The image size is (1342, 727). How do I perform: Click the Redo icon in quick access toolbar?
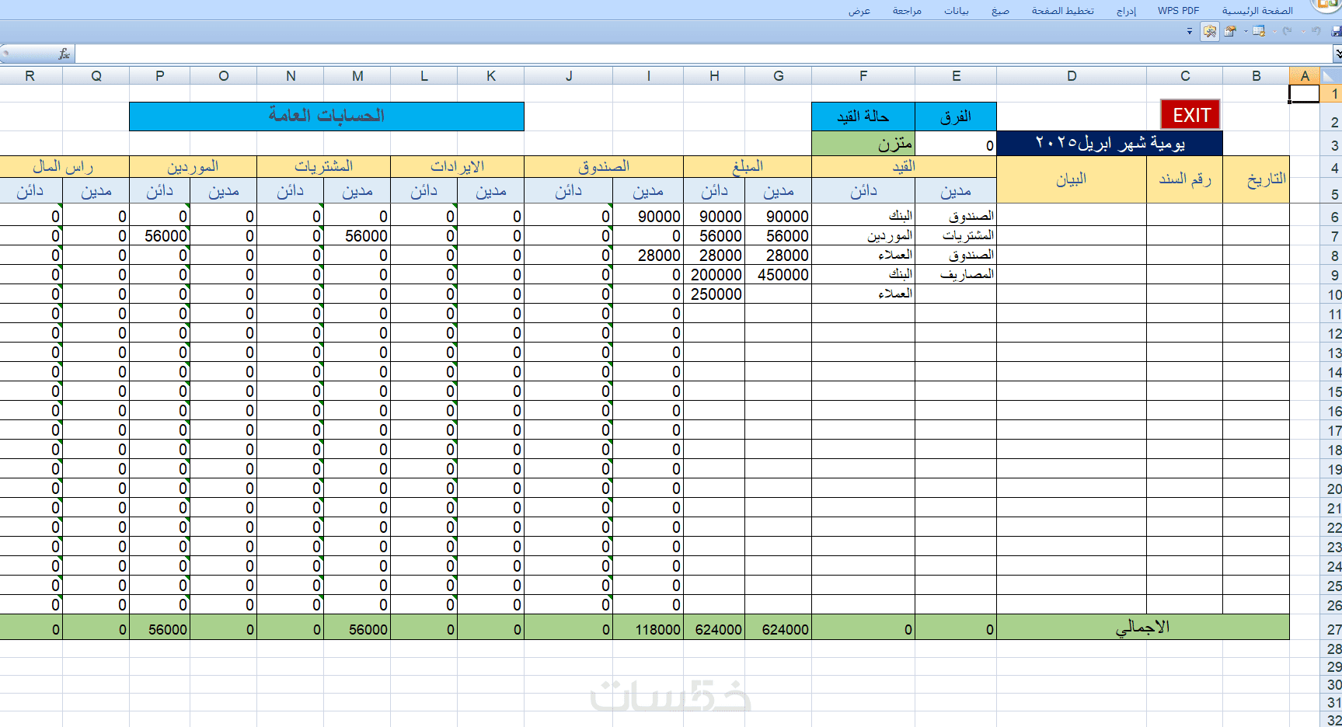(1288, 31)
